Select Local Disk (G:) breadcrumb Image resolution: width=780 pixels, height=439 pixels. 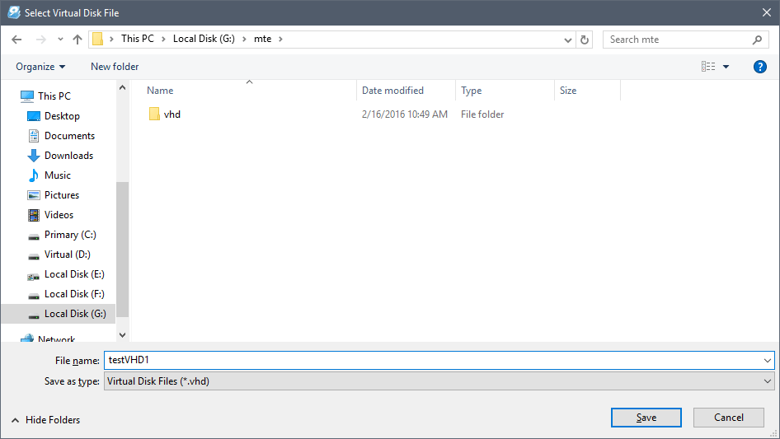coord(204,39)
